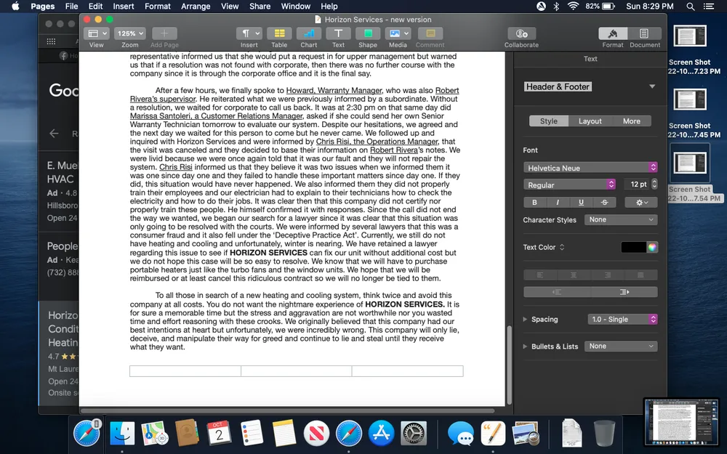This screenshot has height=454, width=727.
Task: Click the Document inspector icon
Action: tap(644, 33)
